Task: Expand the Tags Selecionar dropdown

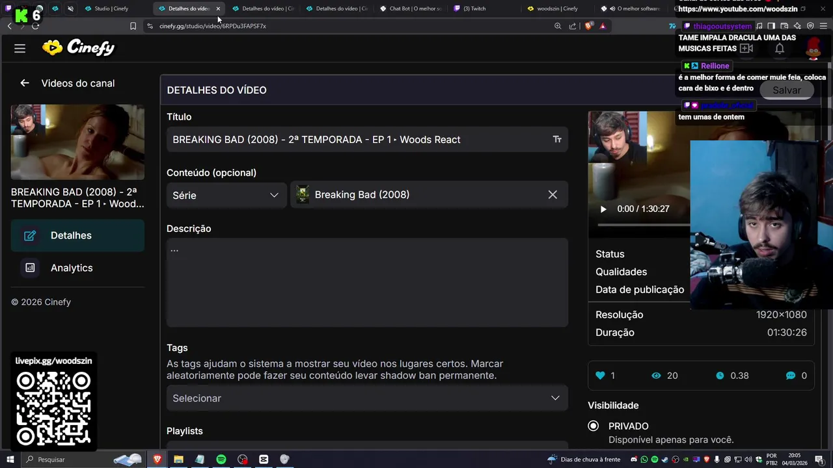Action: [367, 398]
